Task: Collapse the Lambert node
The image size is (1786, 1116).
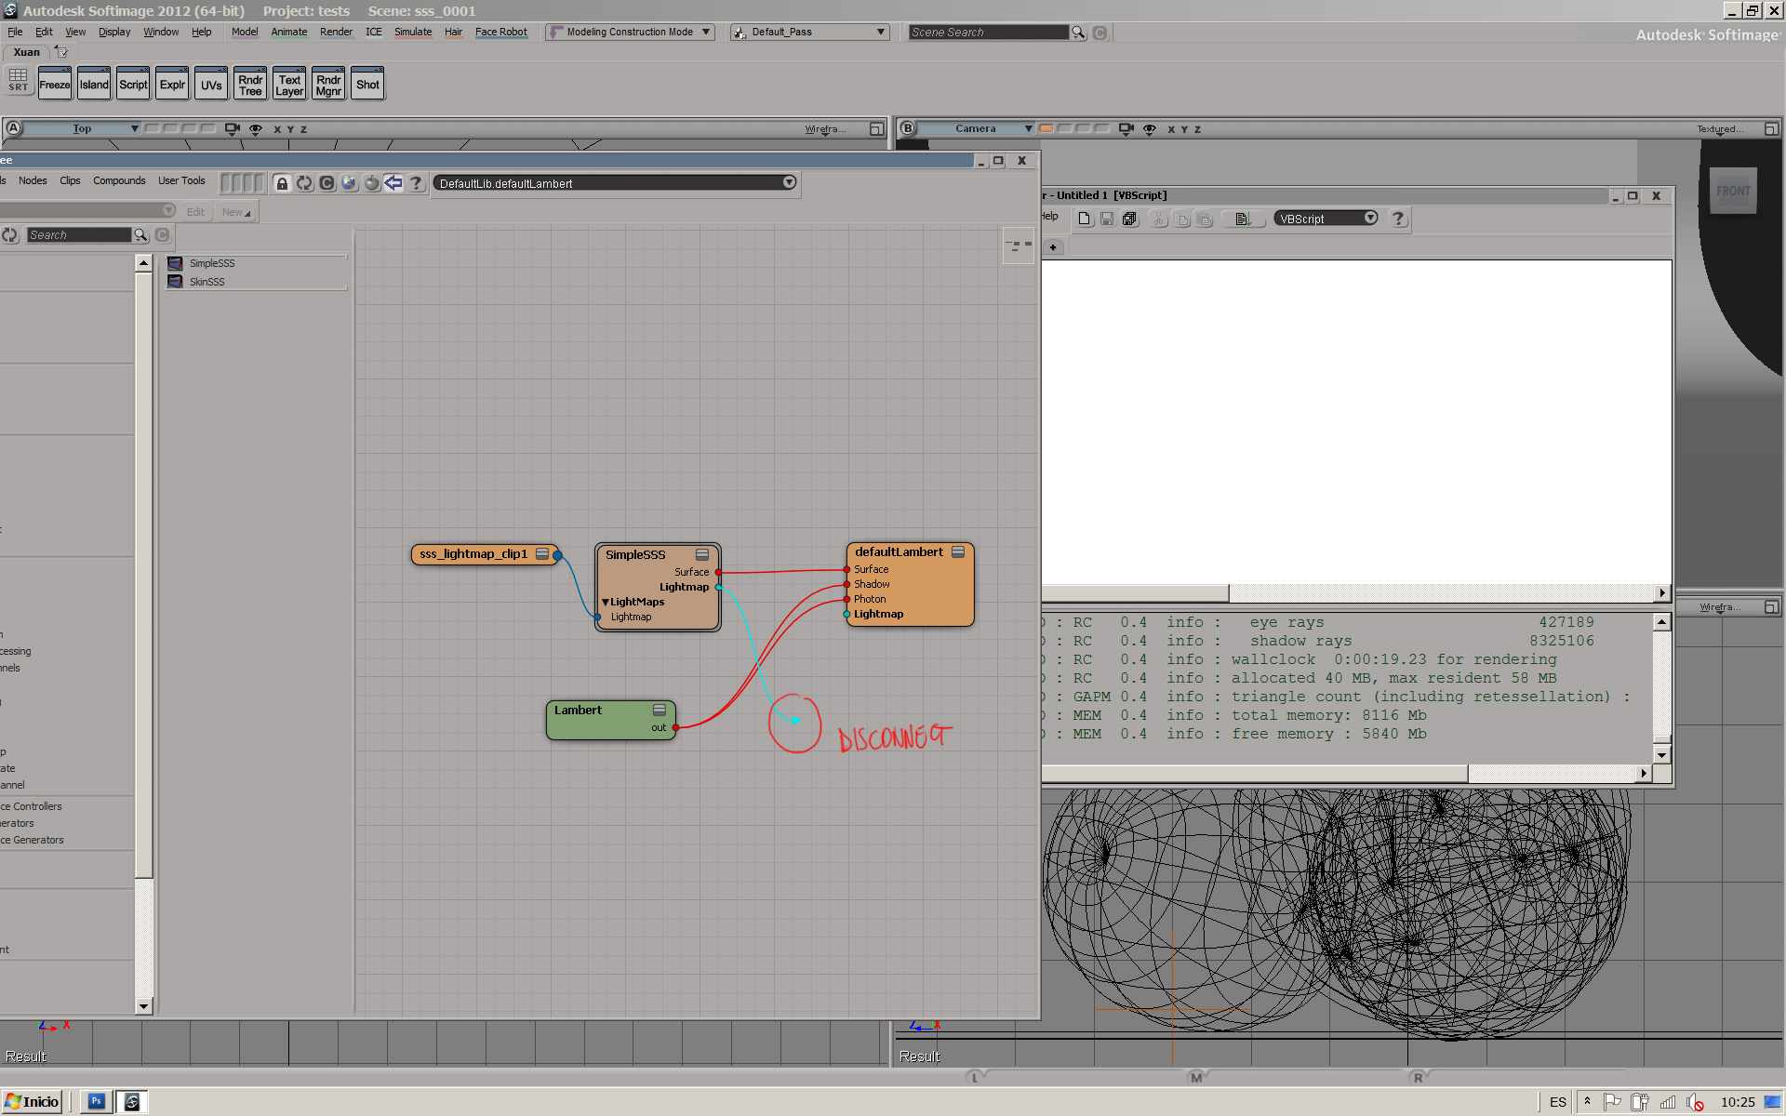Action: (660, 710)
